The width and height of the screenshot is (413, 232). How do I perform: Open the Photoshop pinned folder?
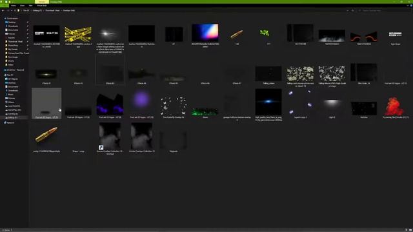pos(13,46)
